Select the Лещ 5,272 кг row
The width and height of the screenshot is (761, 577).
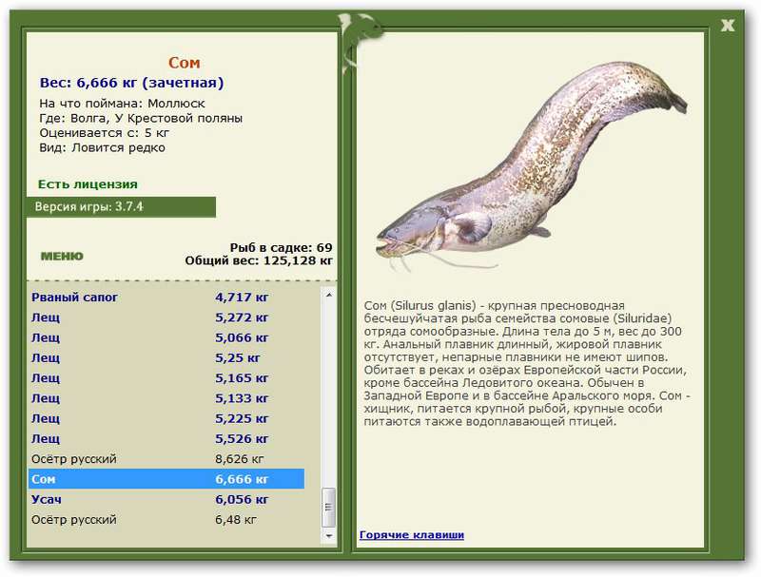tap(166, 317)
